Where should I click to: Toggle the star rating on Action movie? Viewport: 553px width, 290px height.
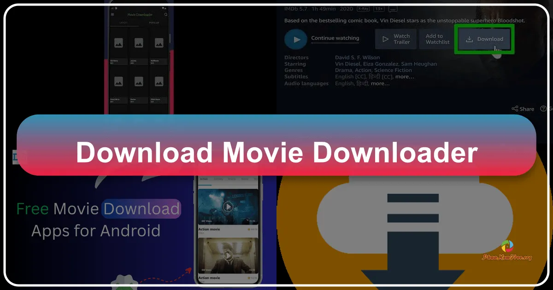(249, 229)
